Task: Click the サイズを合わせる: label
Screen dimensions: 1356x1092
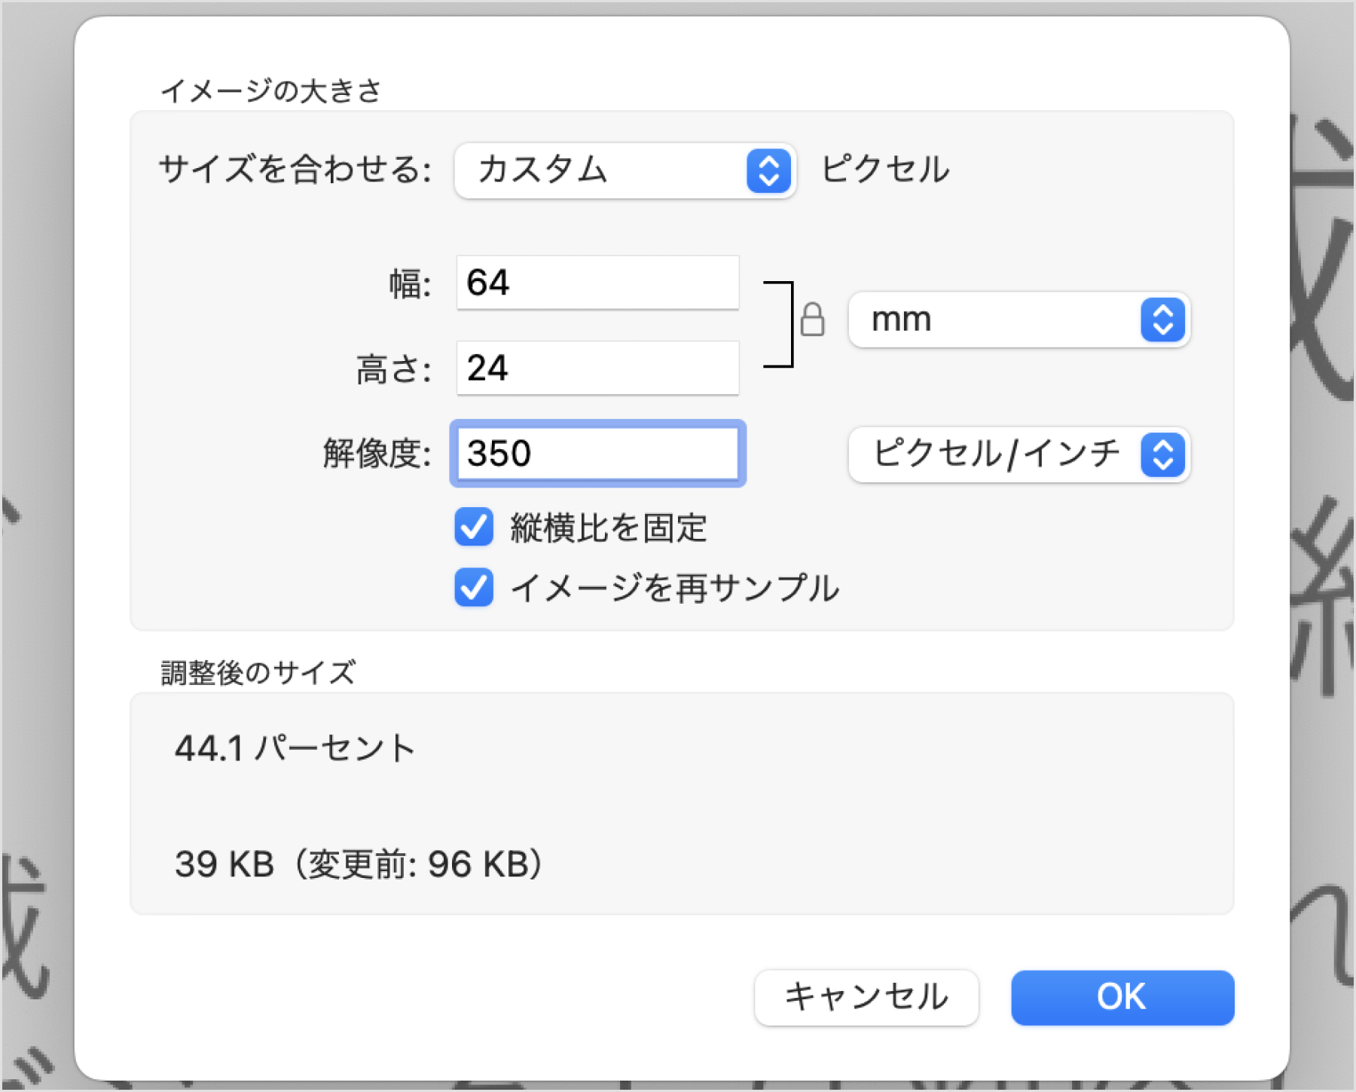Action: pos(295,170)
